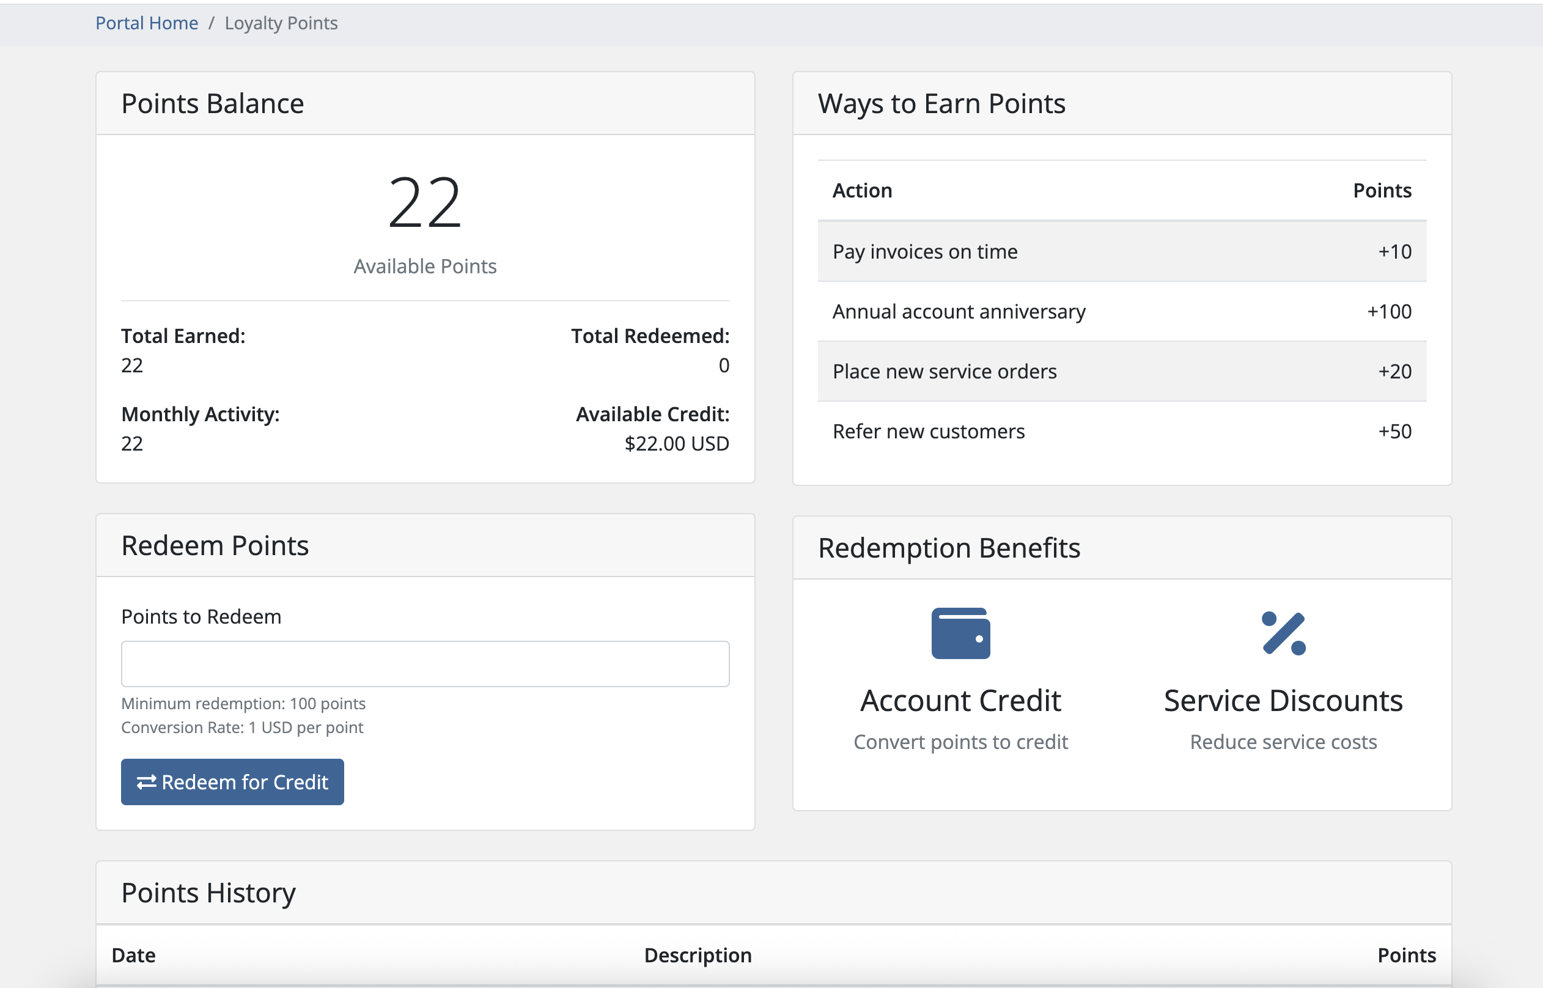
Task: Click the Total Redeemed value of zero
Action: click(x=724, y=365)
